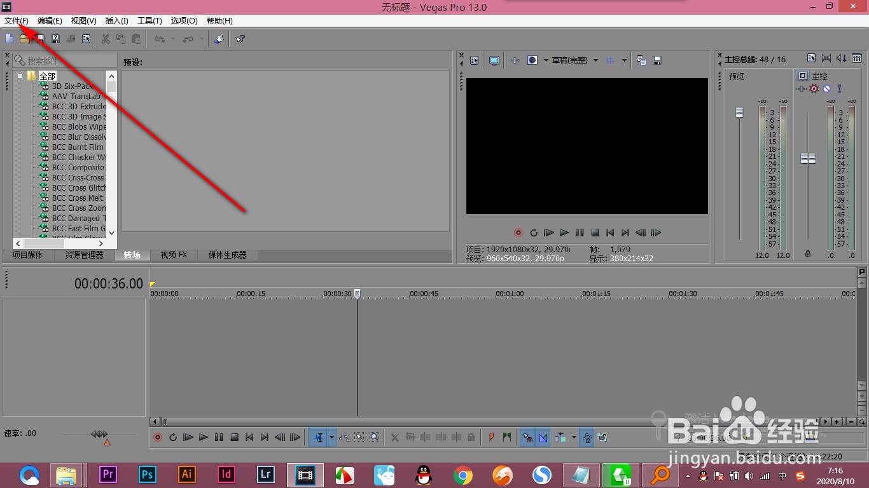
Task: Open the Auto Ripple mode dropdown arrow
Action: click(x=574, y=437)
